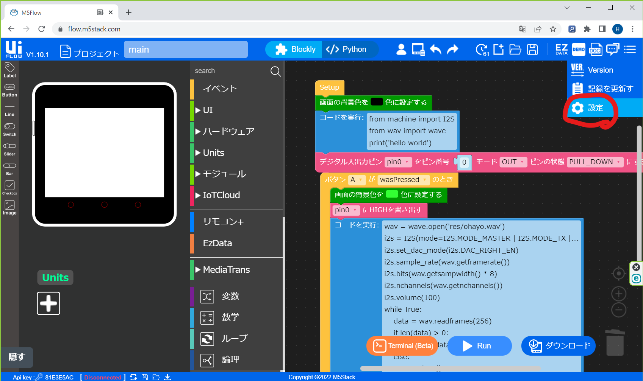The image size is (643, 381).
Task: Zoom out the Blockly workspace
Action: coord(619,310)
